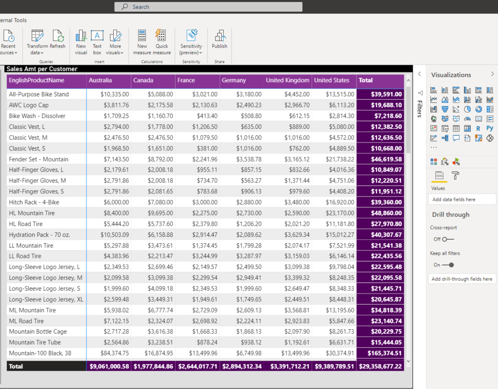Screen dimensions: 498x389
Task: Select the Hitch Rack - 4-Bike row
Action: click(205, 202)
